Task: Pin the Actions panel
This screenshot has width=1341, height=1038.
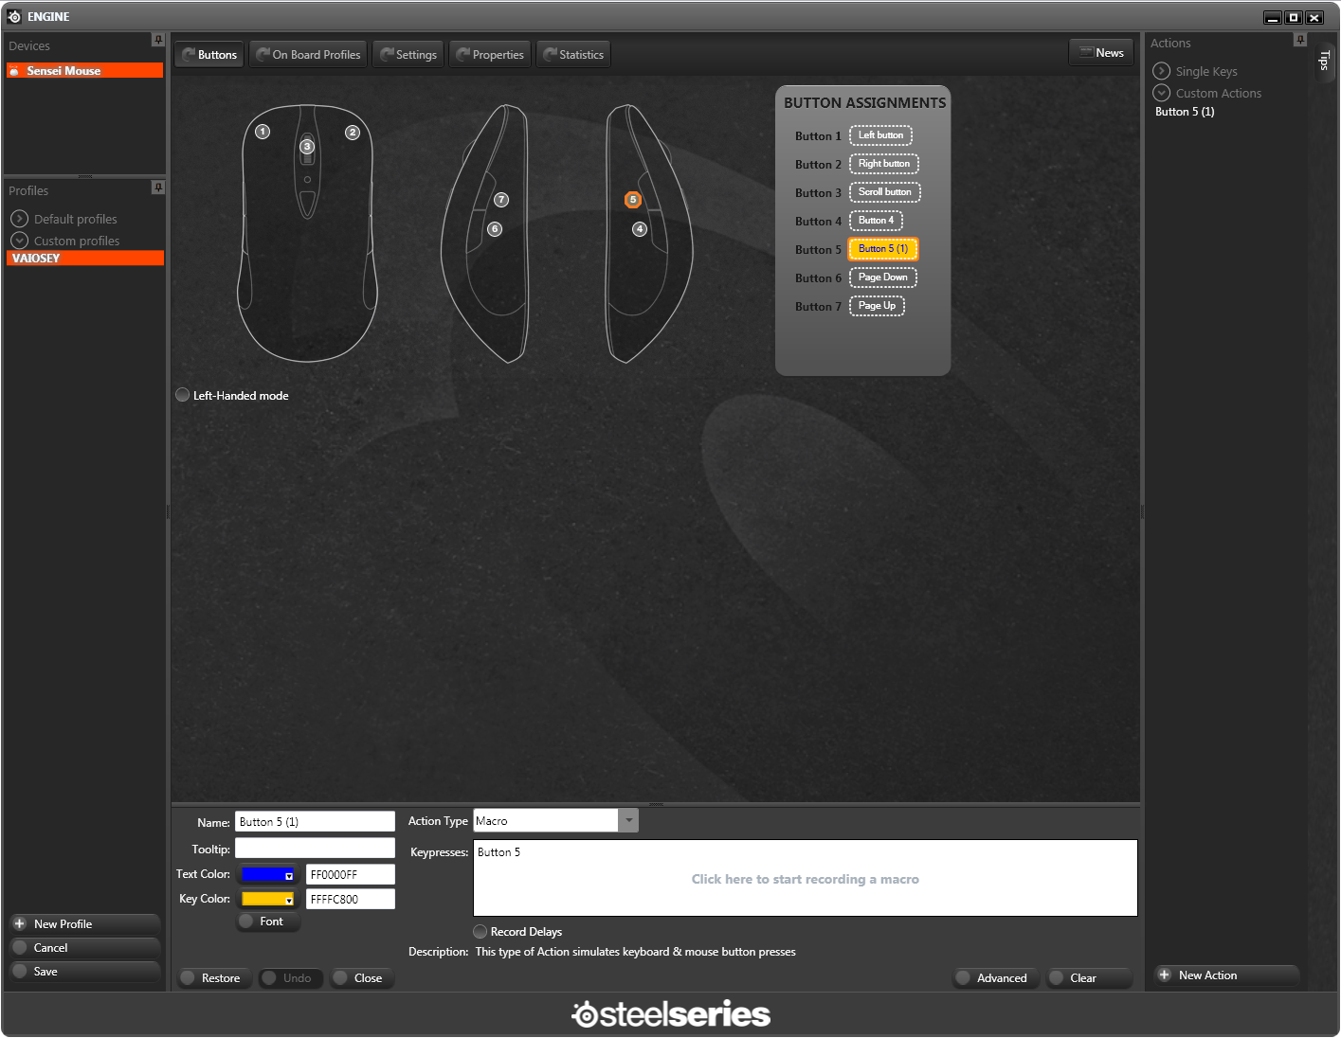Action: point(1300,40)
